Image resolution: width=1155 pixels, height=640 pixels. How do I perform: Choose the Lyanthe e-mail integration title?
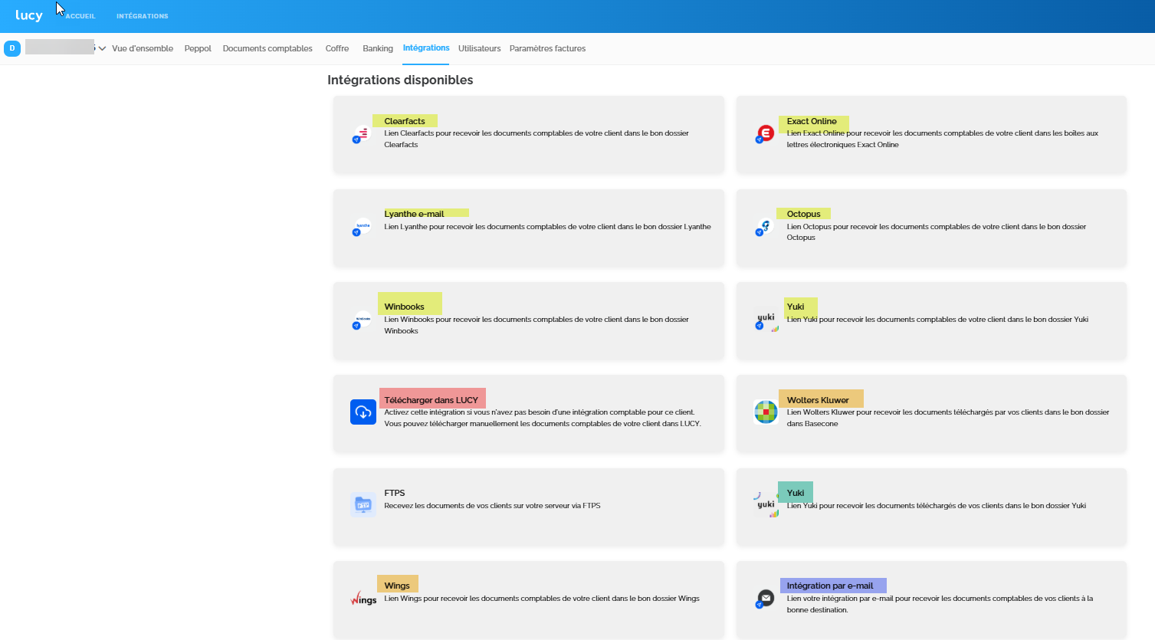point(414,214)
